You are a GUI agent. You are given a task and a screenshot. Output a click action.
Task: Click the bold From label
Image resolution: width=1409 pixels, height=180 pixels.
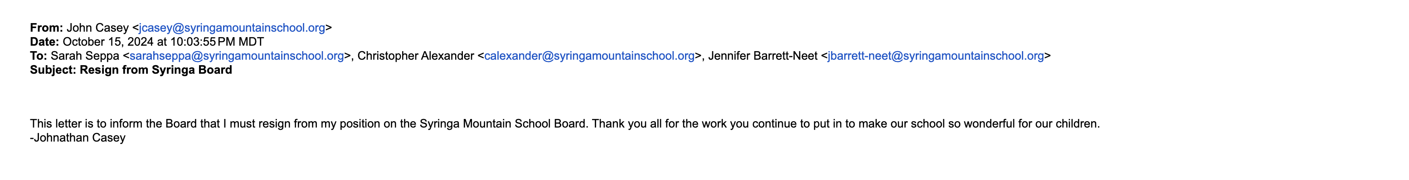pos(47,28)
